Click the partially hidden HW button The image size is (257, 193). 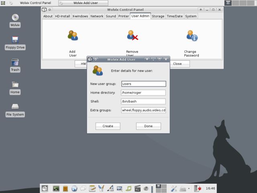tap(81, 64)
